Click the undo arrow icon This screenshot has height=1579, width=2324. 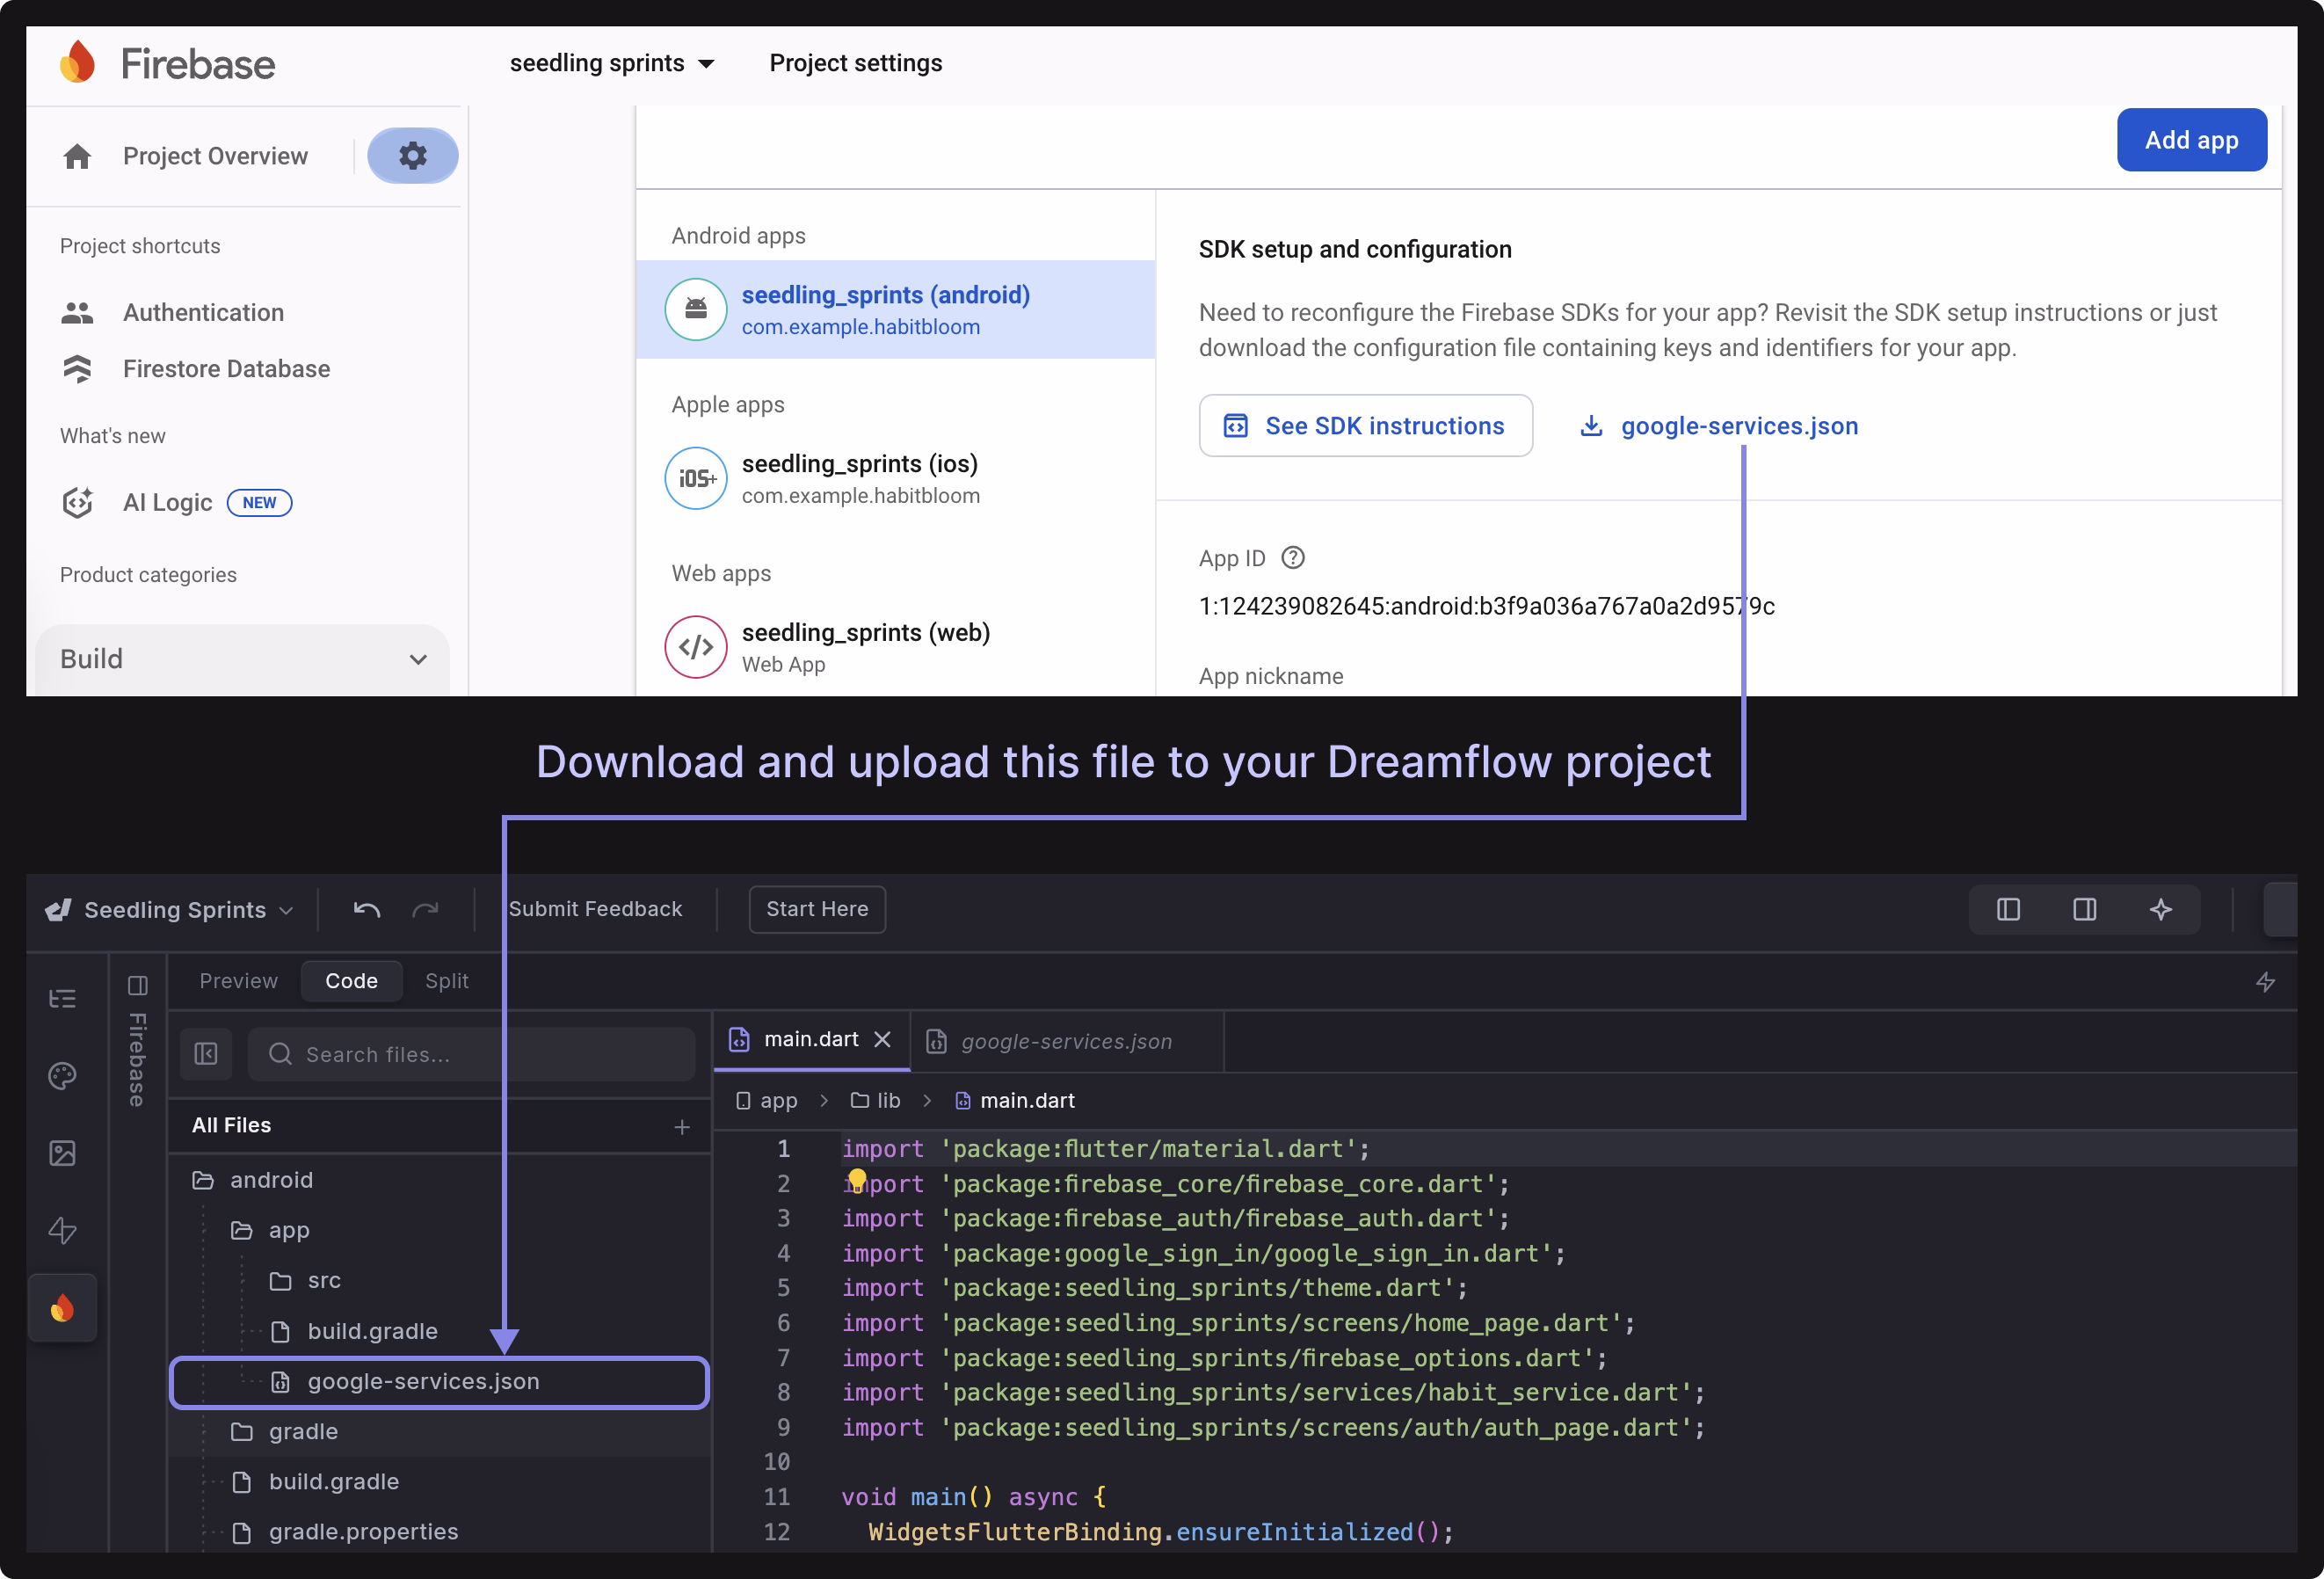pos(366,909)
